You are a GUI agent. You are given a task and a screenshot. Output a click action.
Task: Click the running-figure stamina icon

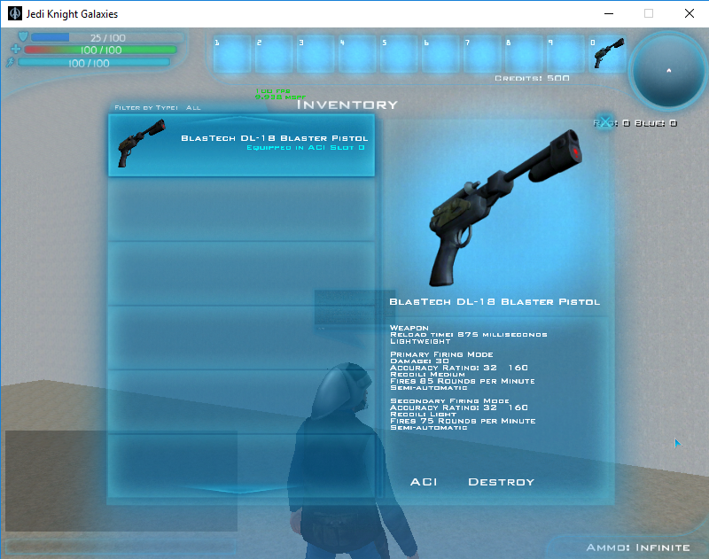click(x=11, y=62)
